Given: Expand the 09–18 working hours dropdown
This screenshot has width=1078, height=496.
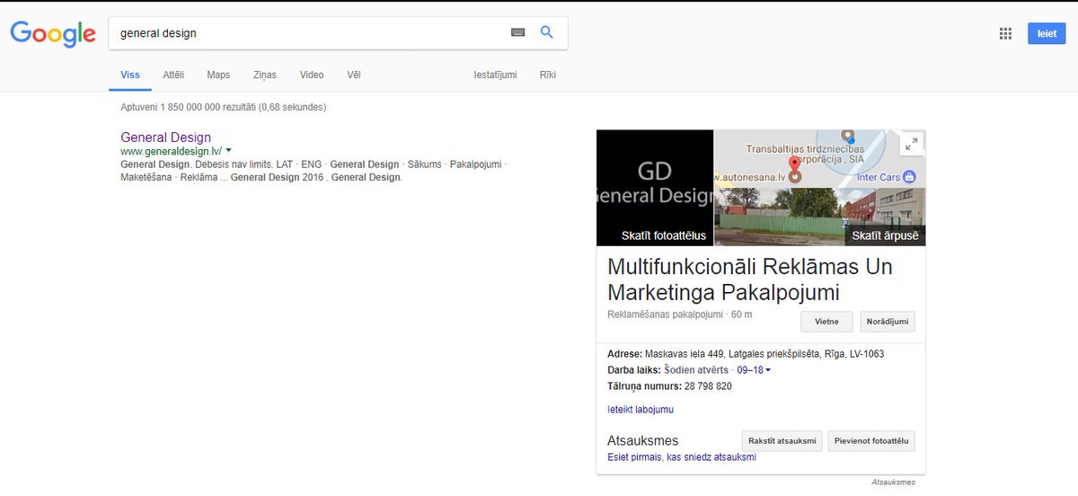Looking at the screenshot, I should [x=755, y=370].
